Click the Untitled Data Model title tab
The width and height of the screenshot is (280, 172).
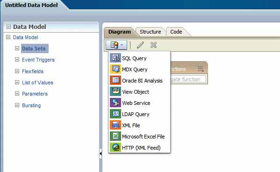31,5
